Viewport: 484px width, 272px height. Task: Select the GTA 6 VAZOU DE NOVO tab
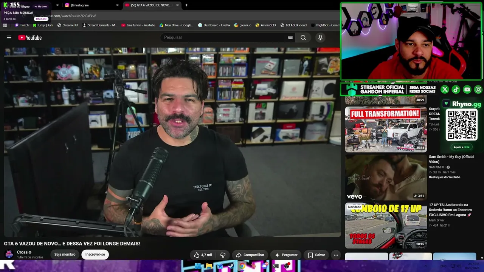point(152,5)
